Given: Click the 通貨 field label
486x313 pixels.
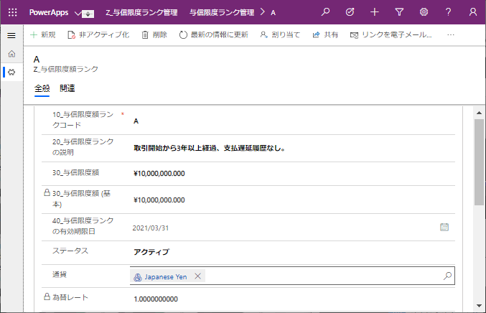Looking at the screenshot, I should 59,274.
